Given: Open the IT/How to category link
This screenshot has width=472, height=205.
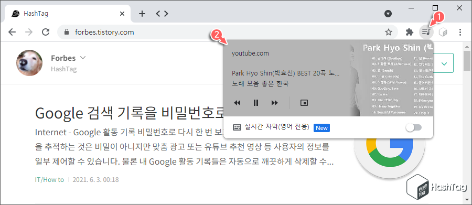Looking at the screenshot, I should [49, 180].
